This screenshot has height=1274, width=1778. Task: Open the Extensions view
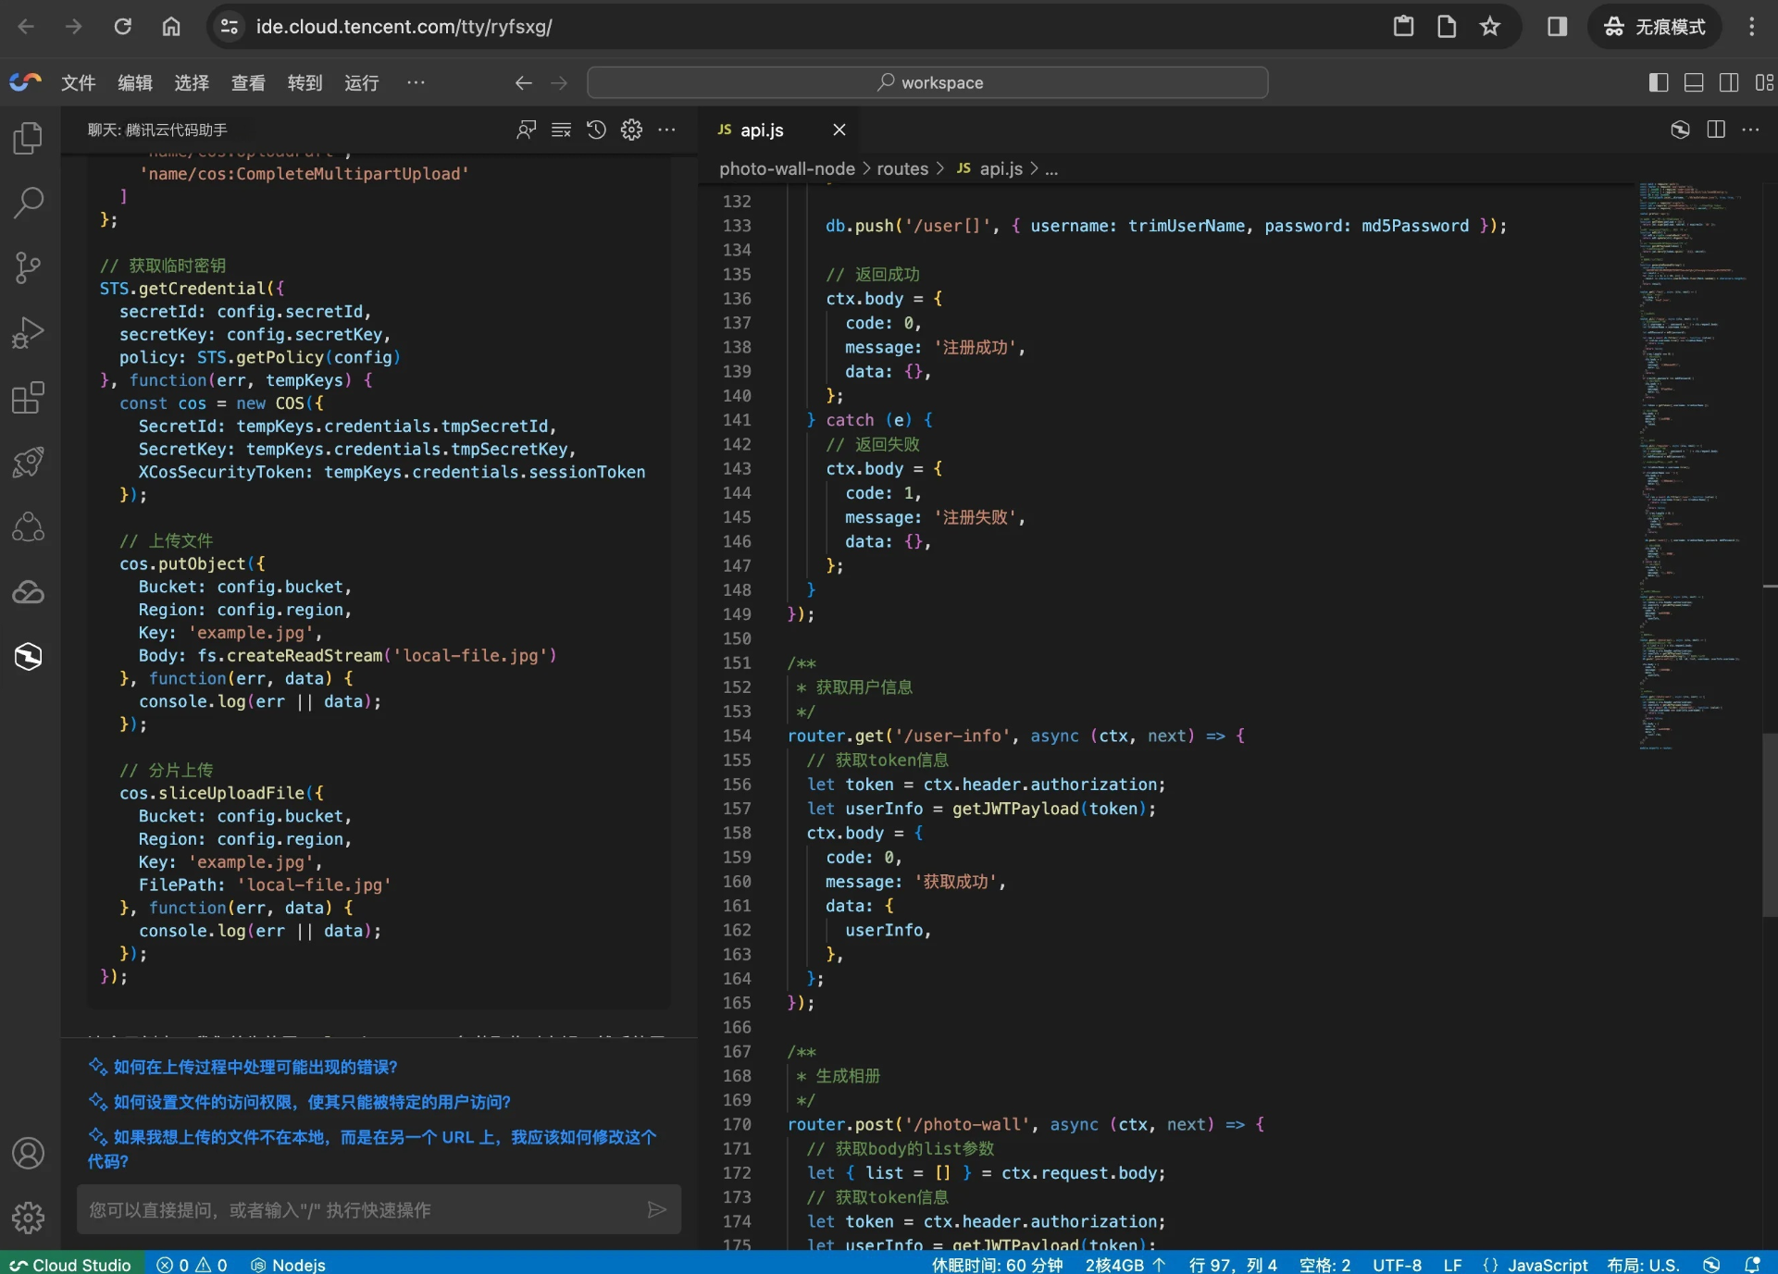point(28,398)
